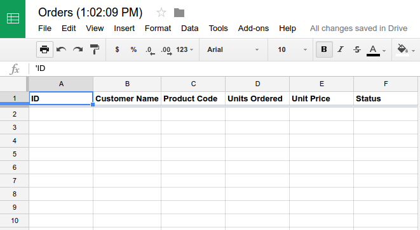Open the Format menu
Viewport: 420px width, 230px height.
pos(158,29)
